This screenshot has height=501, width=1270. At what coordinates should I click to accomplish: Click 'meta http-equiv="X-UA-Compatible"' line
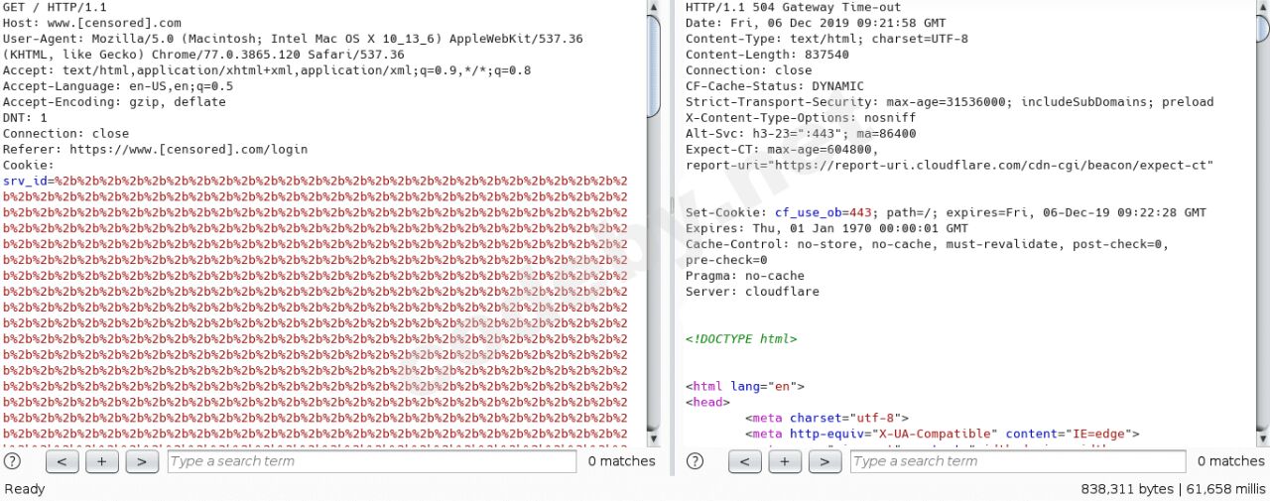pyautogui.click(x=943, y=436)
